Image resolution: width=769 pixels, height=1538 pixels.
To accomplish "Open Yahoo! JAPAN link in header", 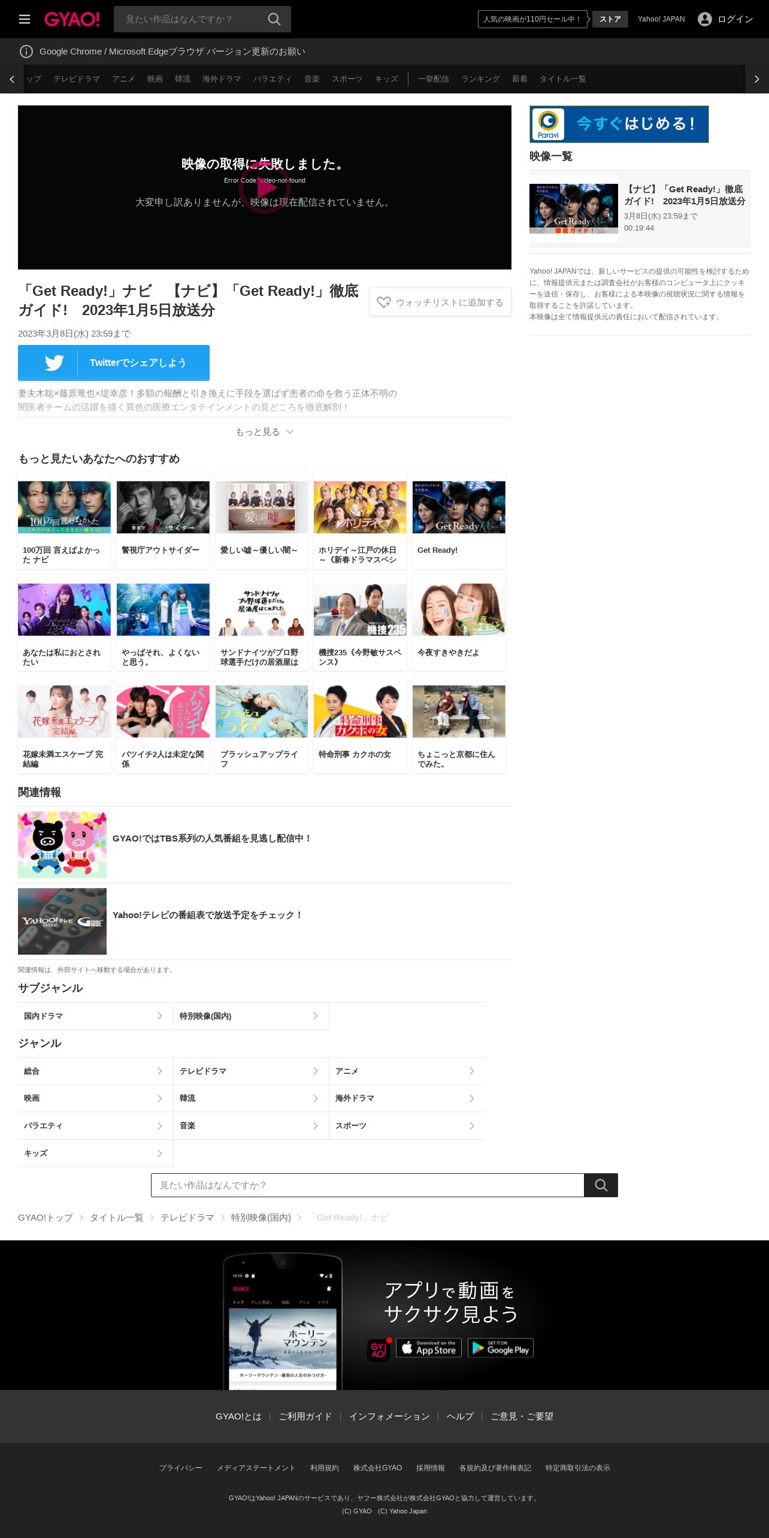I will tap(661, 19).
